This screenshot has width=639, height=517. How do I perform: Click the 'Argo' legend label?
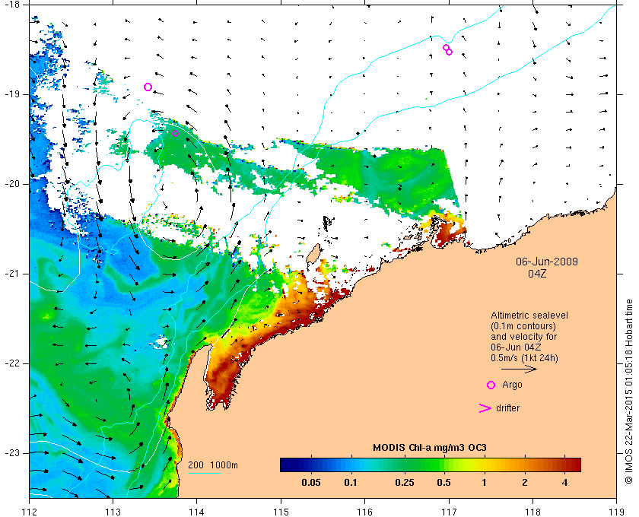click(512, 385)
